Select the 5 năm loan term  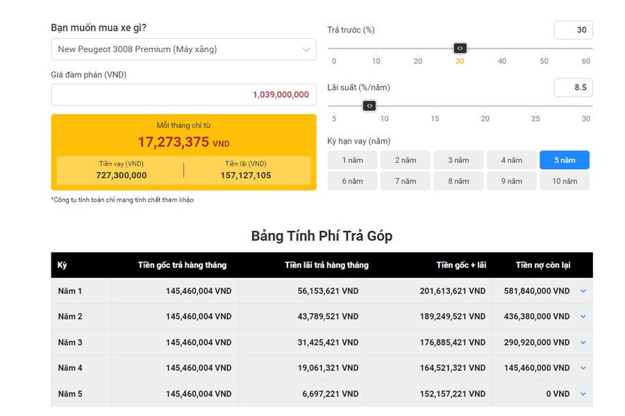tap(565, 160)
